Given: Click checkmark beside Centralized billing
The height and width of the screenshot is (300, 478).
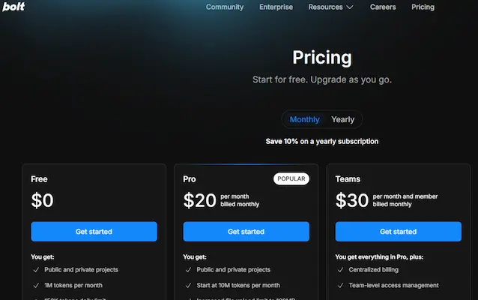Looking at the screenshot, I should (340, 270).
